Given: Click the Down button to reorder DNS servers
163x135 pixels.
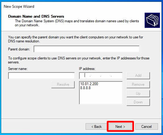Looking at the screenshot, I should click(x=138, y=102).
